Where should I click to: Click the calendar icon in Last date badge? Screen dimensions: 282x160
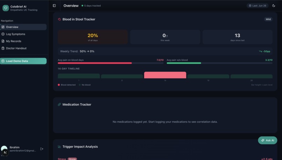(250, 6)
